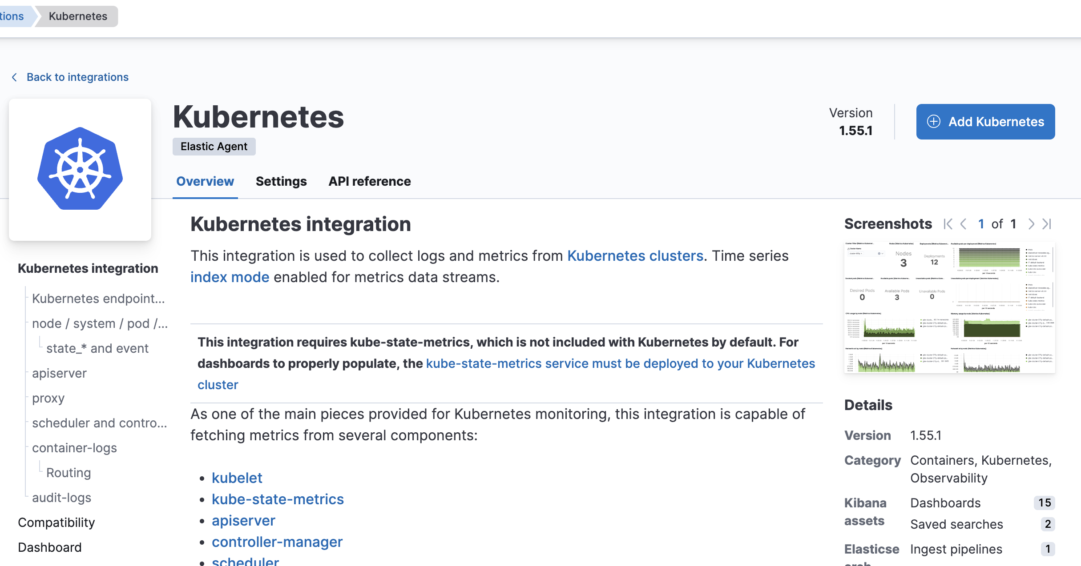The width and height of the screenshot is (1081, 566).
Task: Go to audit-logs sidebar entry
Action: click(x=61, y=498)
